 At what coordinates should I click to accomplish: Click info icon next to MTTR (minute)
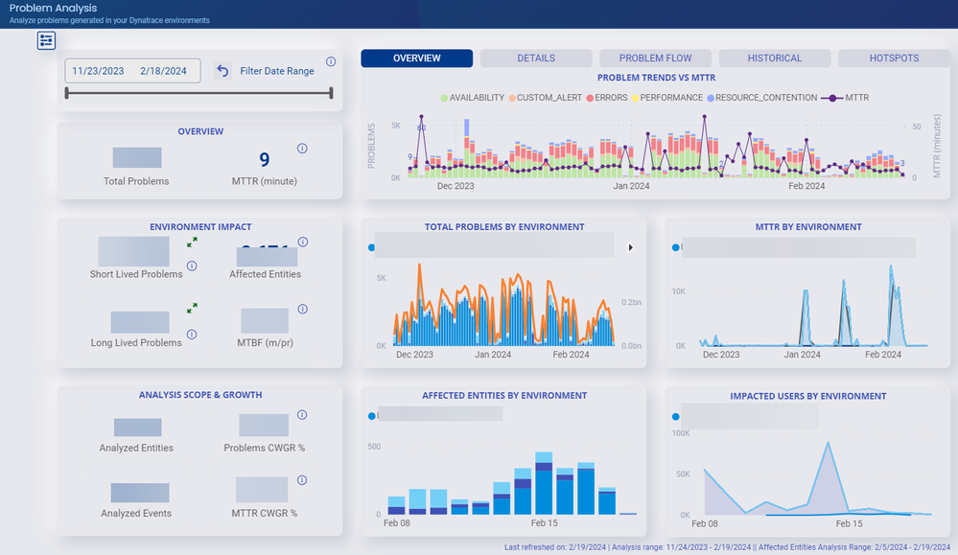[x=302, y=149]
